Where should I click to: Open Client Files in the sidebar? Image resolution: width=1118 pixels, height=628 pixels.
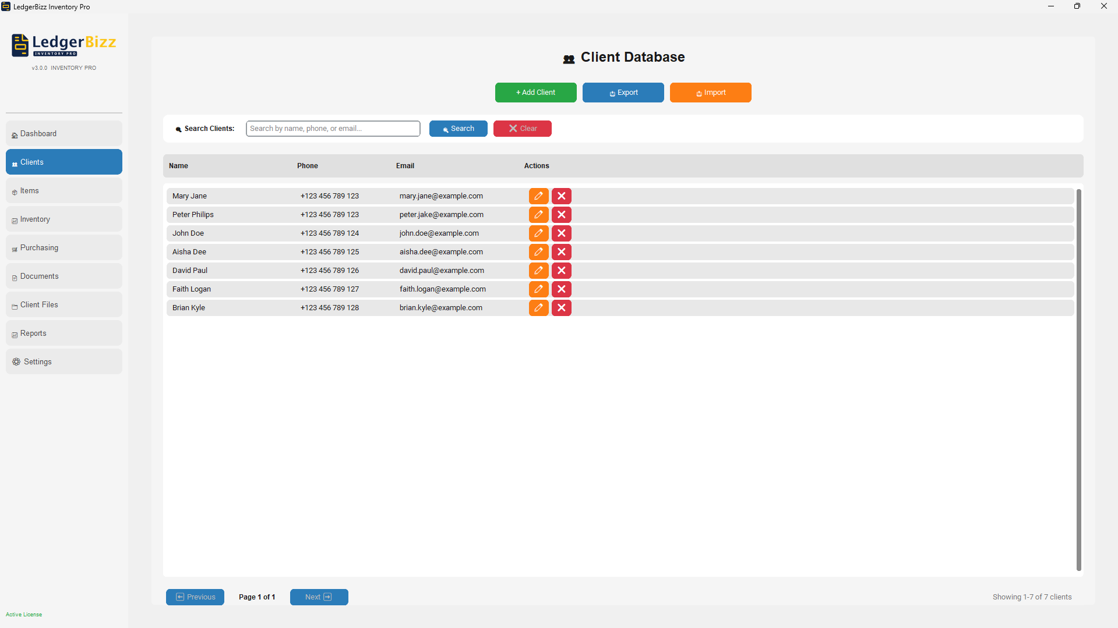pyautogui.click(x=64, y=305)
